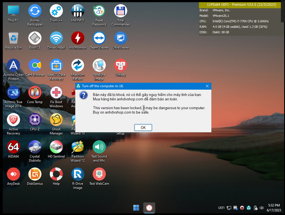The image size is (285, 215).
Task: Open the taskbar clock showing 5:32 PM
Action: pos(274,208)
